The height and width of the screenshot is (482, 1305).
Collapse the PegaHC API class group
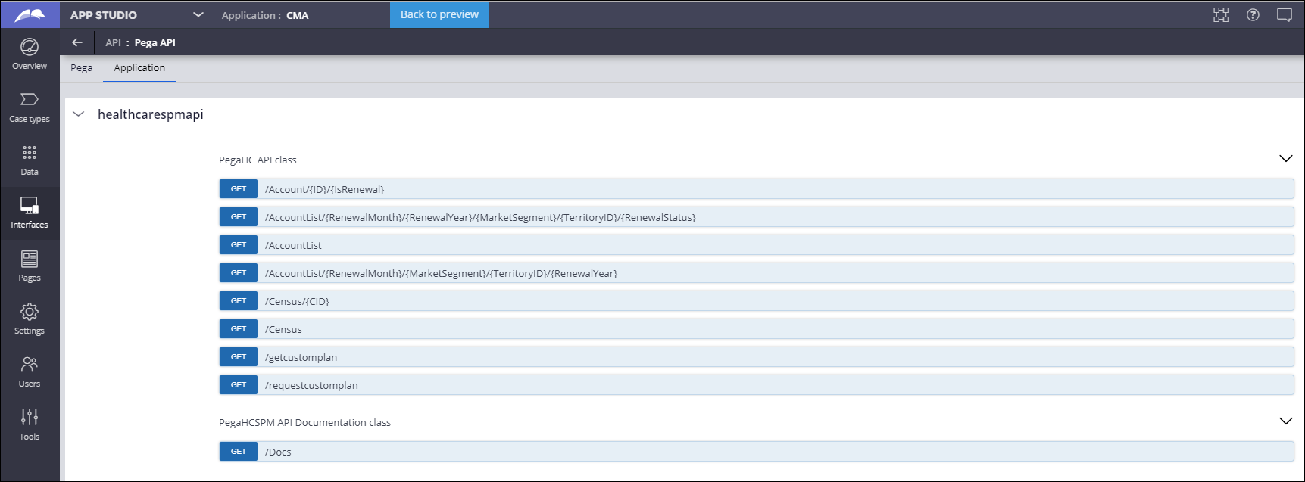(x=1285, y=159)
